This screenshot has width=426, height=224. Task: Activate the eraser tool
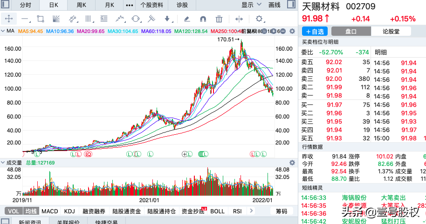[x=186, y=19]
